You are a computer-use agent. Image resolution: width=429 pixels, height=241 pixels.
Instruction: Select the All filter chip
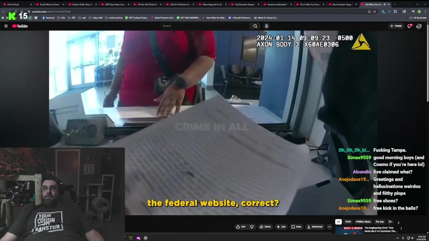point(339,222)
